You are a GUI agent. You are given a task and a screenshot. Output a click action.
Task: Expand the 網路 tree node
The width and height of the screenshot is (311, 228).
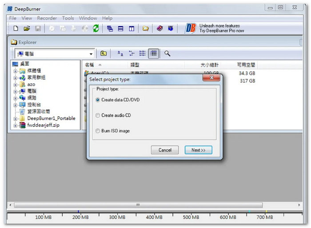pos(15,98)
